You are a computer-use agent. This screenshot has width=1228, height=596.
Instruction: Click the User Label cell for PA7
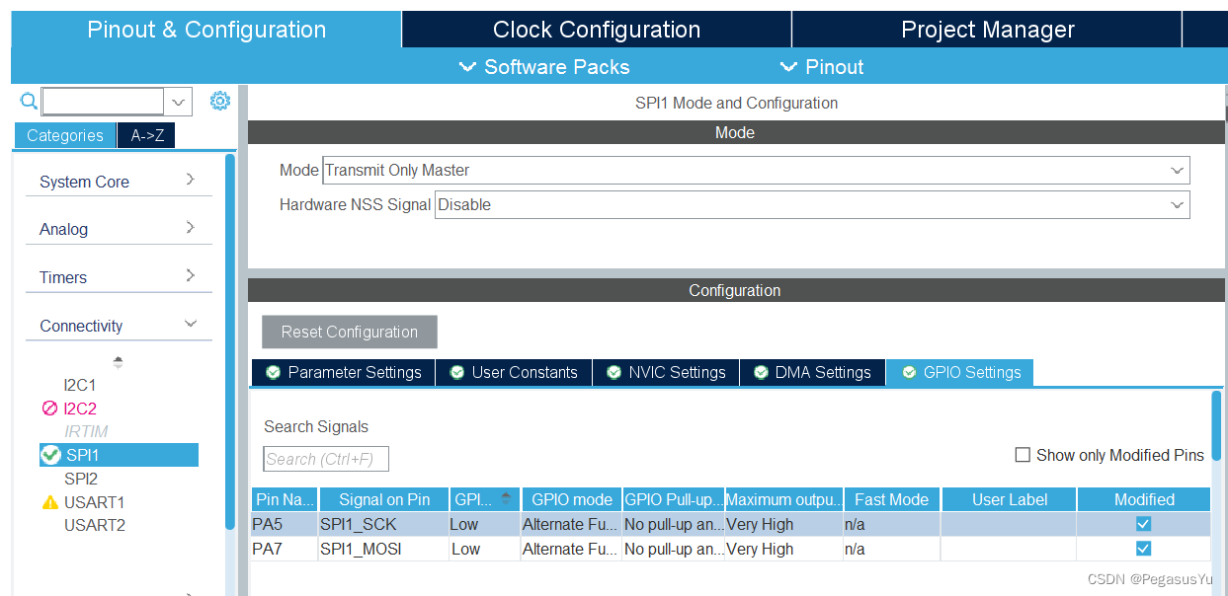1010,548
